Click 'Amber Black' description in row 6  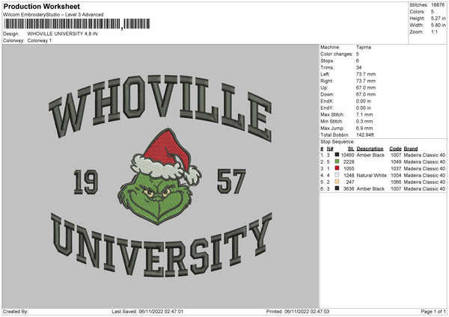[370, 189]
